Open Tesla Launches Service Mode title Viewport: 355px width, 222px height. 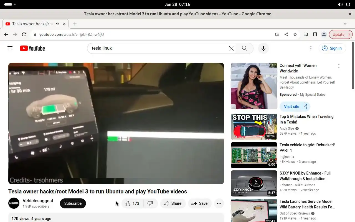tap(307, 204)
